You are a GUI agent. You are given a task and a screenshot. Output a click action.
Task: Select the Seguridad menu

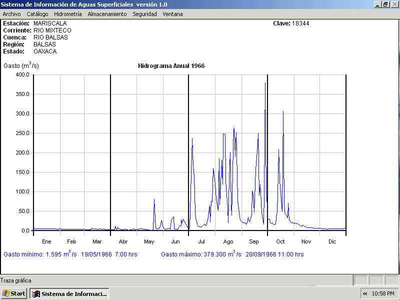(x=144, y=14)
